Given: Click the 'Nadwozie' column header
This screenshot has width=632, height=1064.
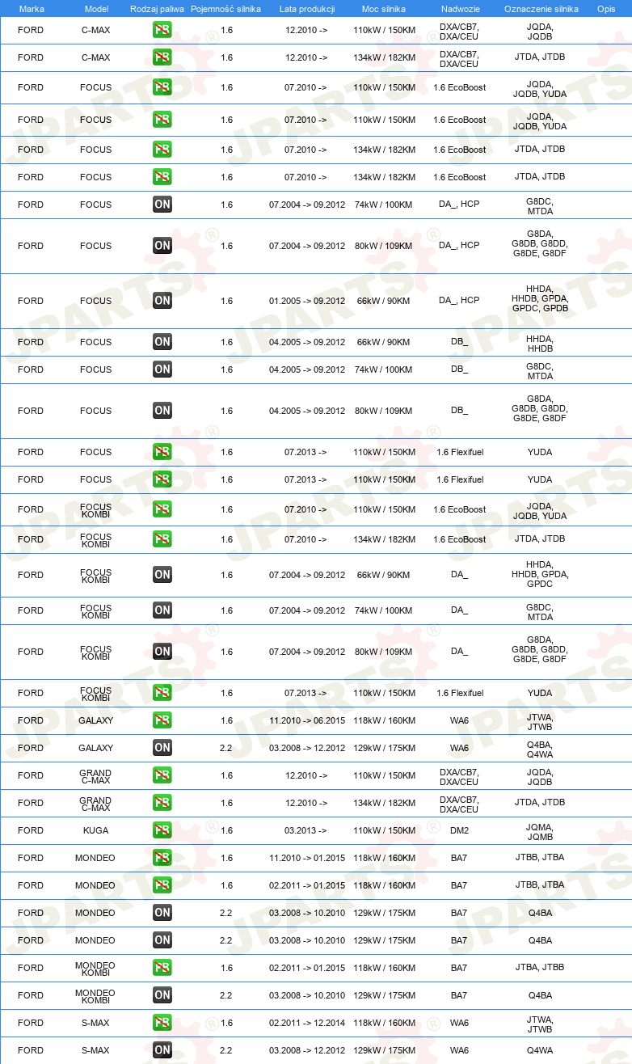Looking at the screenshot, I should click(460, 9).
